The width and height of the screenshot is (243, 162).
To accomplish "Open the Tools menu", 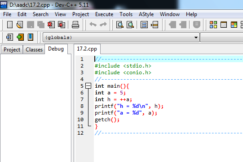I will [126, 14].
